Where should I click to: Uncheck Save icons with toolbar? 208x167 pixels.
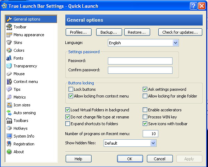(x=145, y=124)
